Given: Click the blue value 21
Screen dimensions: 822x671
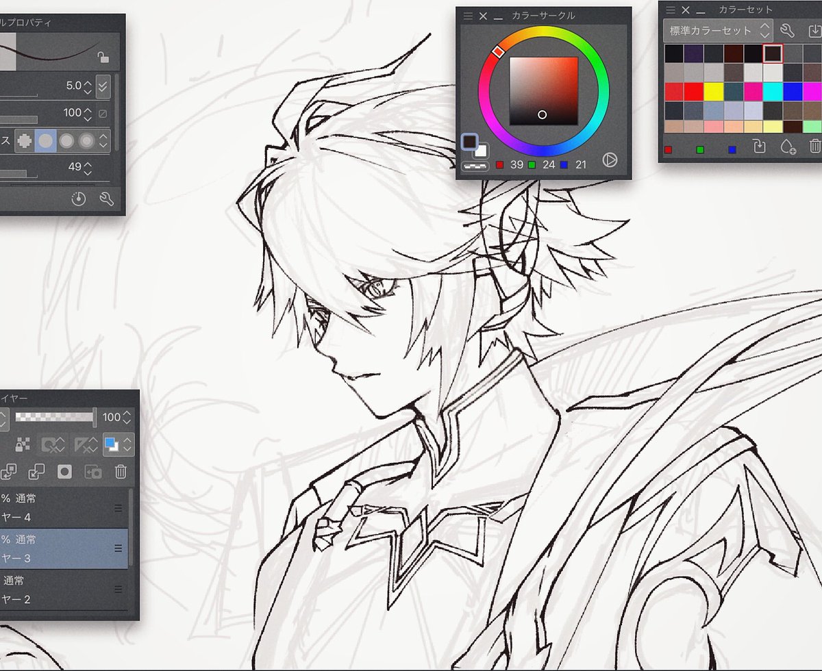Looking at the screenshot, I should click(x=581, y=164).
